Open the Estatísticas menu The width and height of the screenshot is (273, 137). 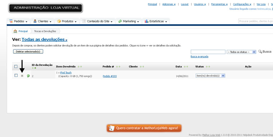click(x=156, y=21)
